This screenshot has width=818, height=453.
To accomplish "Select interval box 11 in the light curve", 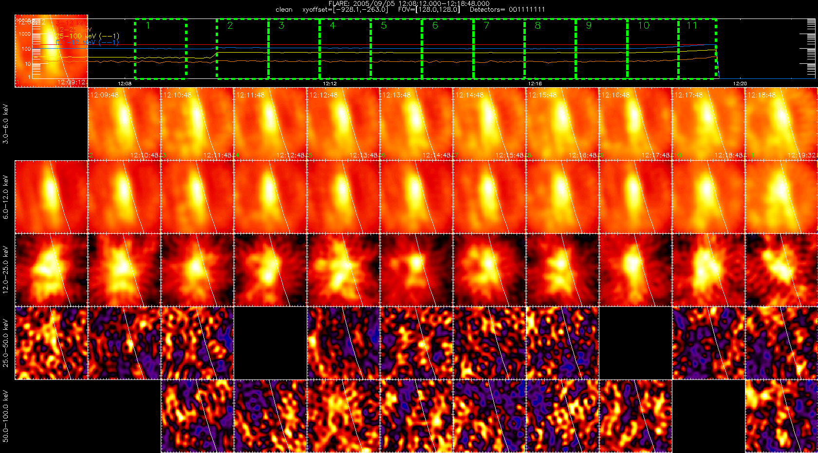I will (697, 49).
